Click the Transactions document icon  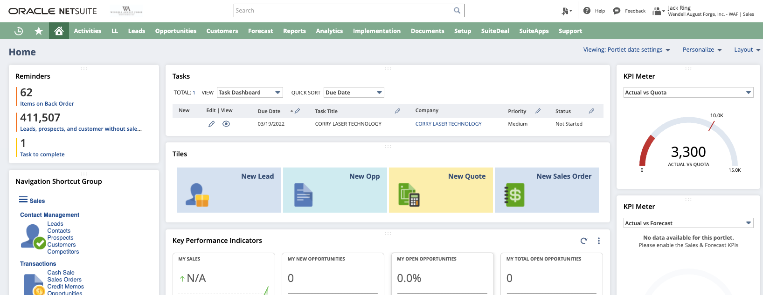pyautogui.click(x=34, y=284)
